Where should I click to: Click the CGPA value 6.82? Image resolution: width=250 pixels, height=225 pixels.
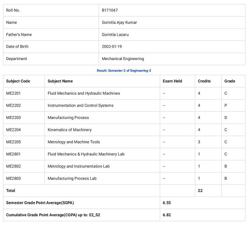click(167, 215)
